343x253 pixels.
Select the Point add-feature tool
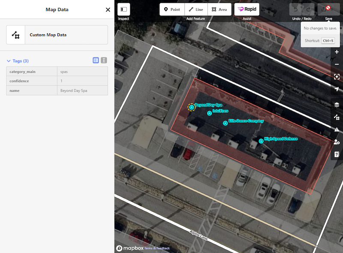pyautogui.click(x=172, y=9)
